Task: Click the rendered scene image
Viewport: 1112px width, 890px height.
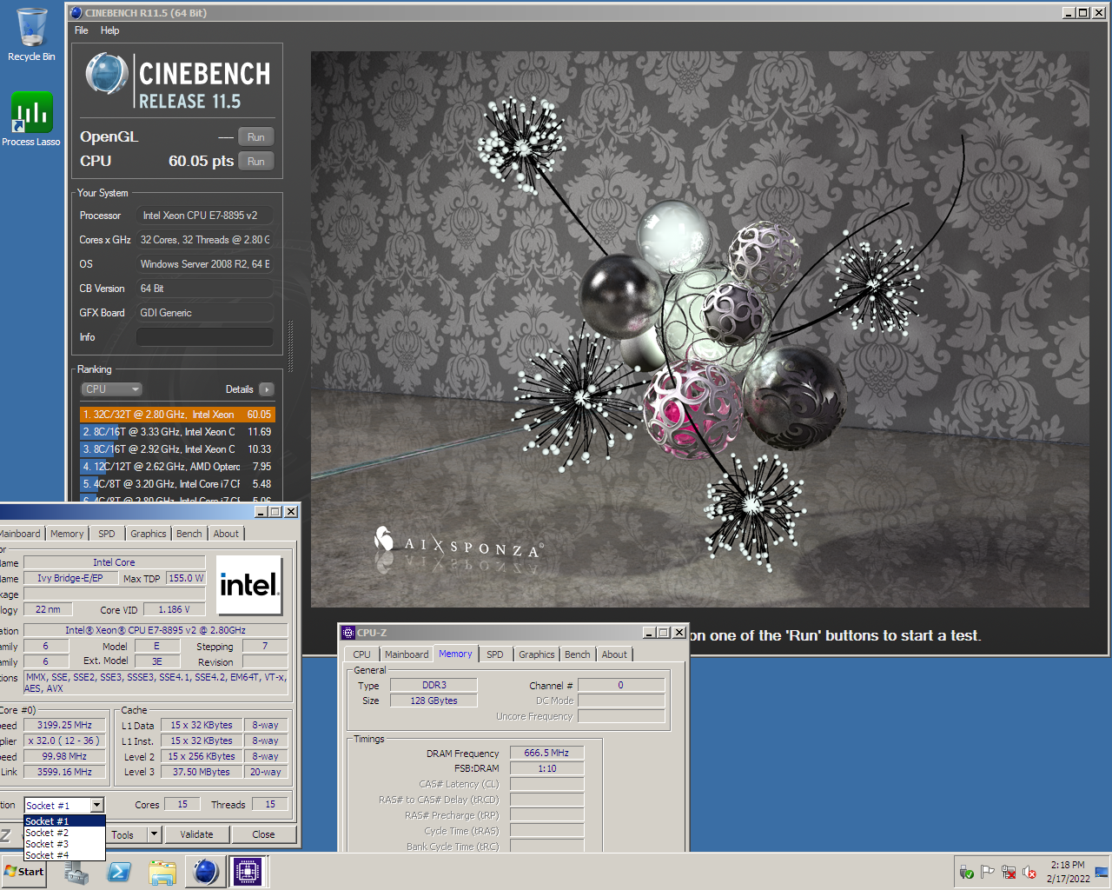Action: point(699,329)
